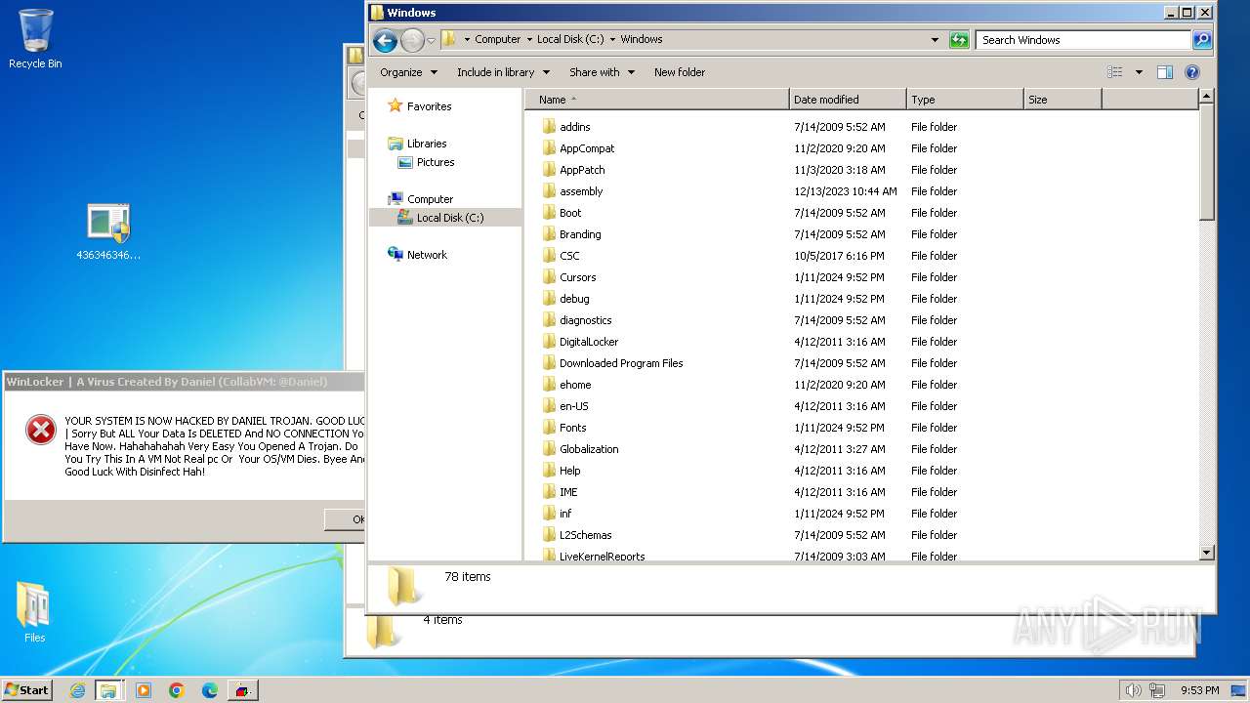The image size is (1250, 703).
Task: Select the diagnostics folder
Action: coord(585,320)
